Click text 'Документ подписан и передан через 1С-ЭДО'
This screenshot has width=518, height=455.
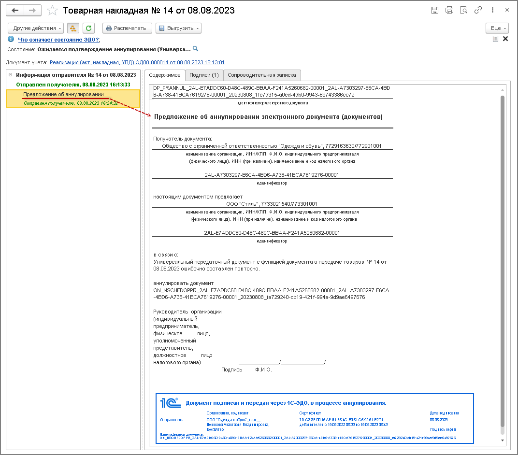pos(286,403)
